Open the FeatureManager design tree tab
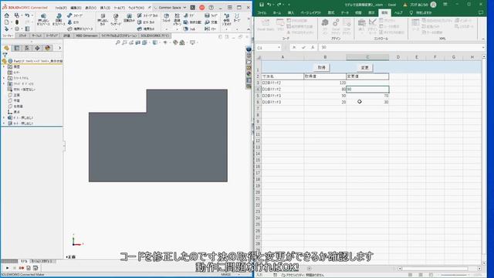 [7, 48]
